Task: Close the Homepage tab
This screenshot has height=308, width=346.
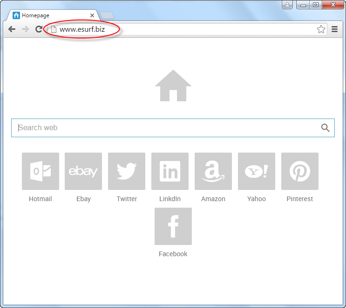Action: click(92, 15)
